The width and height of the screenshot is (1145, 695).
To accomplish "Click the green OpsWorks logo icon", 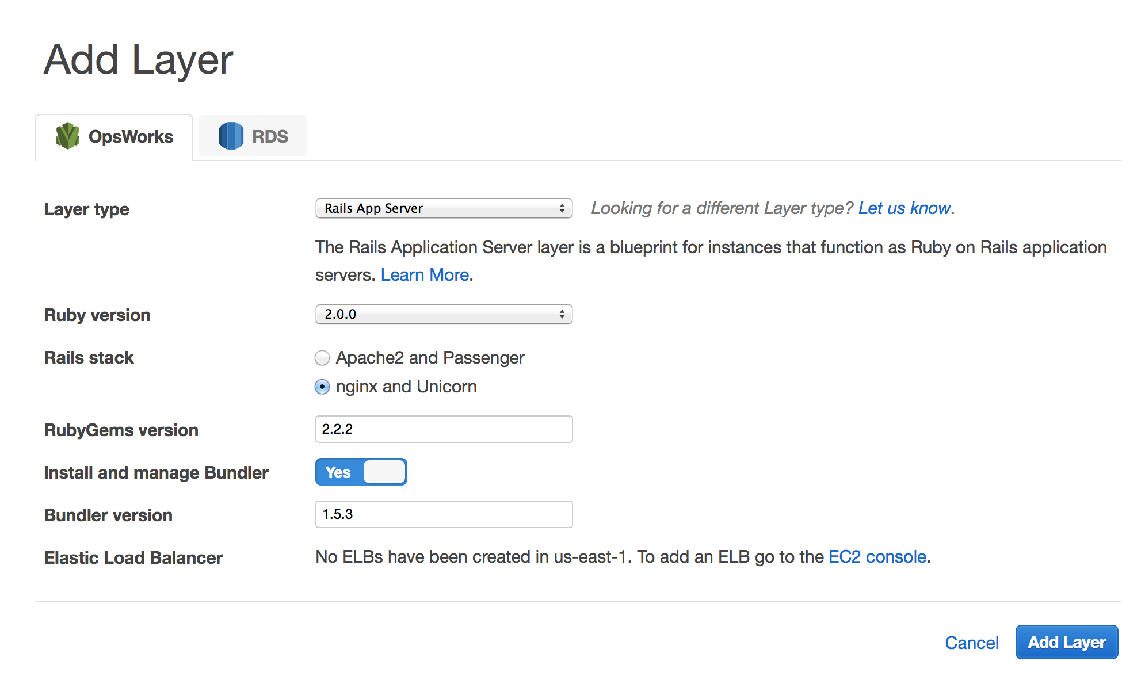I will (x=68, y=136).
